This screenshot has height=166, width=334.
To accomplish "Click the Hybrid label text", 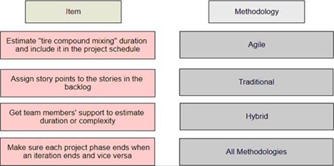I will click(256, 117).
